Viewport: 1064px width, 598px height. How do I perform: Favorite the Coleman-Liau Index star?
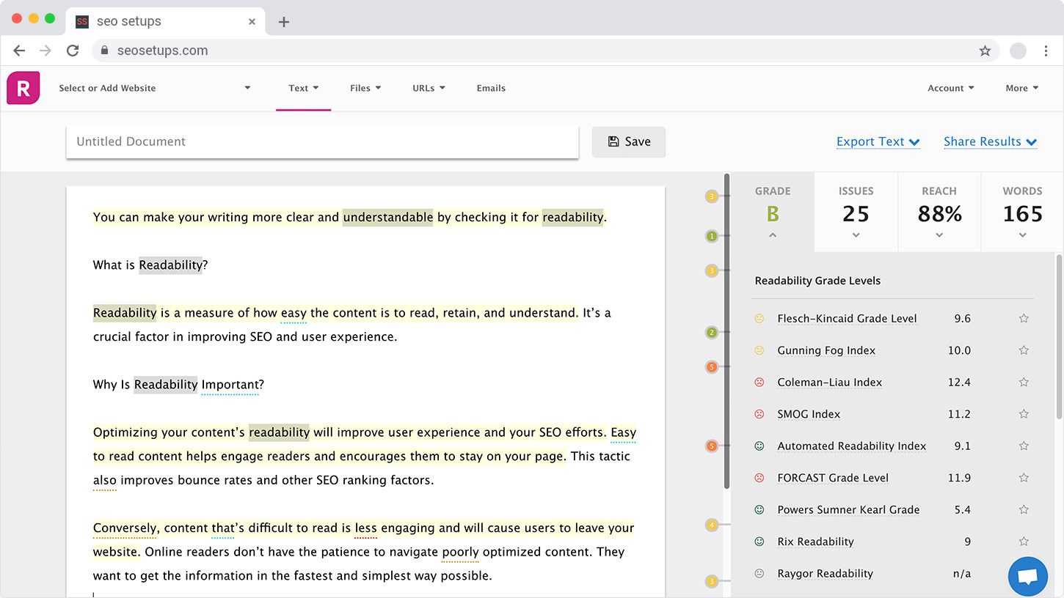tap(1024, 382)
